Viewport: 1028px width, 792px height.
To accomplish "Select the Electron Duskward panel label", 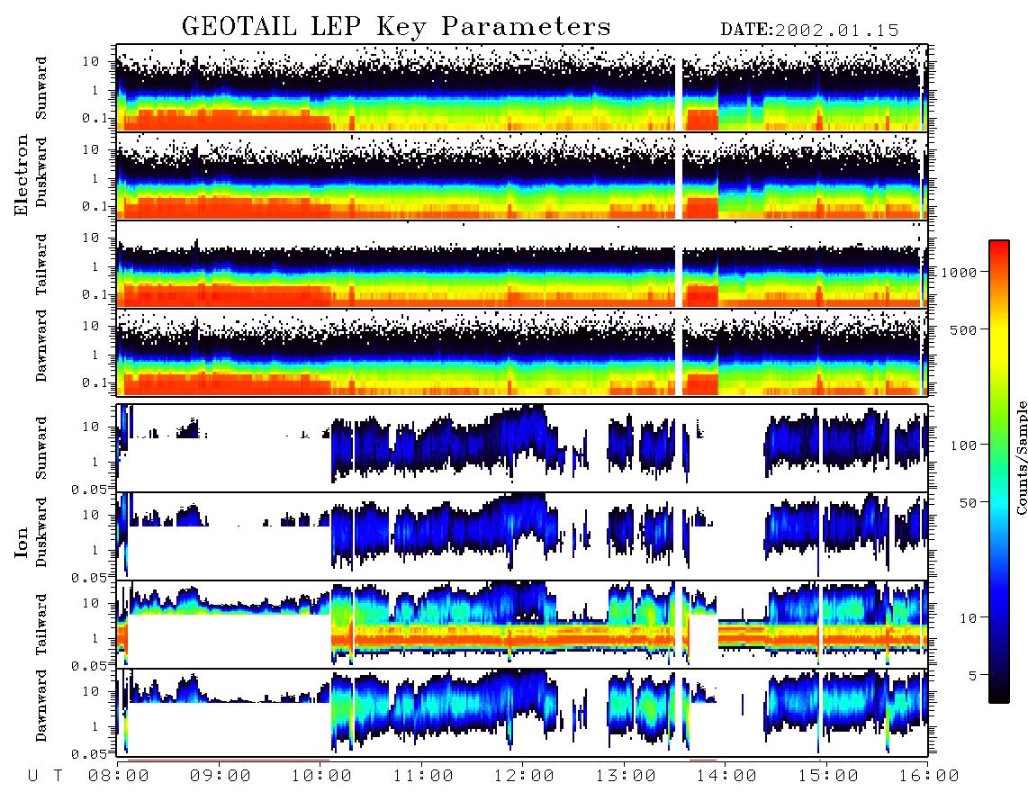I will tap(41, 173).
